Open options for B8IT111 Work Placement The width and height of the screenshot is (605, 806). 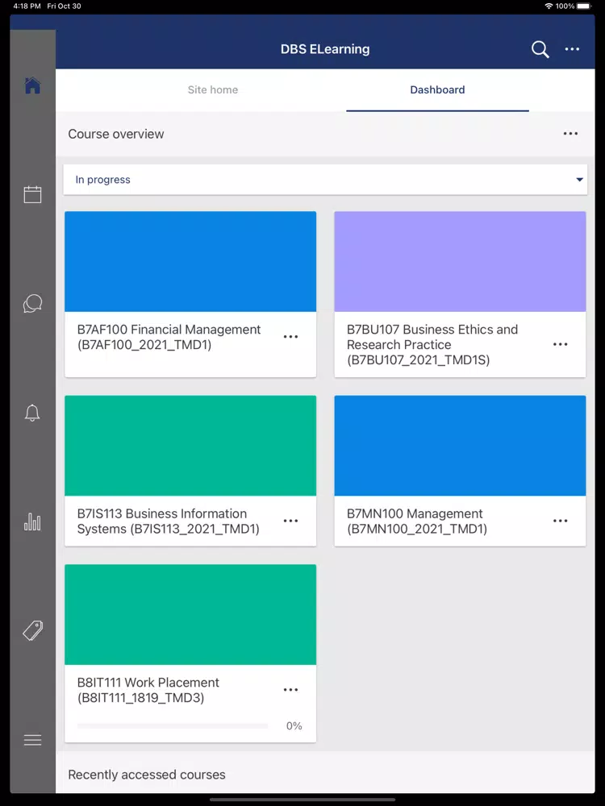click(290, 690)
